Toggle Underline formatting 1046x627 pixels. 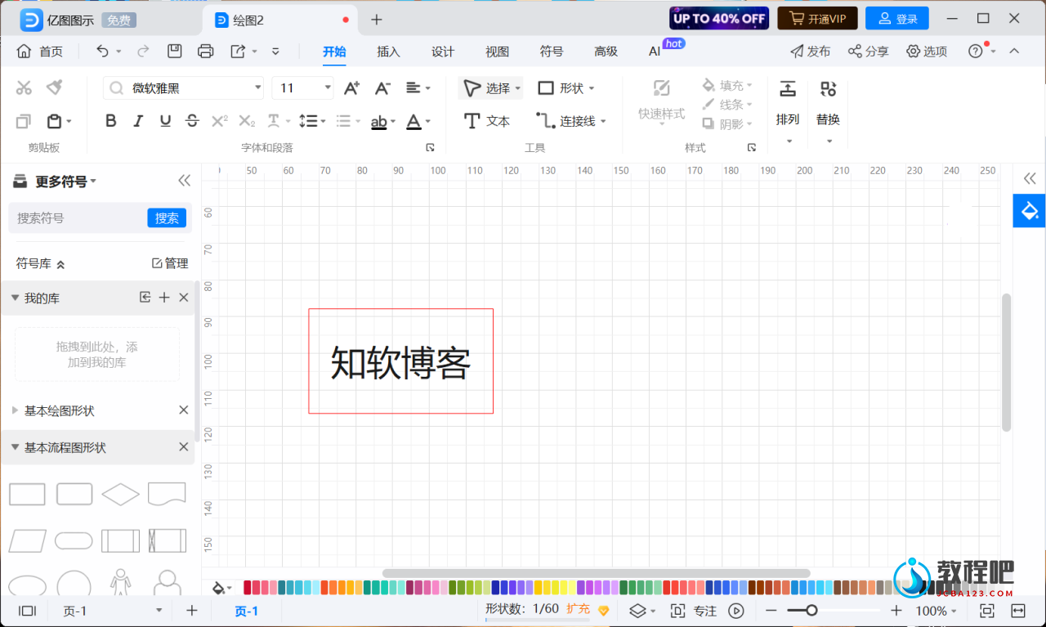[x=165, y=121]
